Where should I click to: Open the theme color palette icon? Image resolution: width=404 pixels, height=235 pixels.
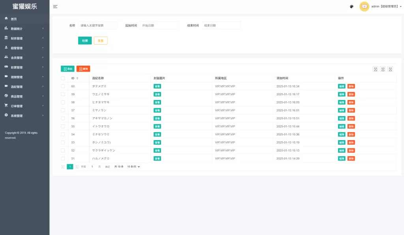352,7
